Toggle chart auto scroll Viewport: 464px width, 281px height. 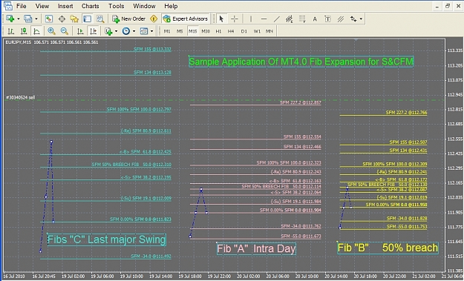[x=80, y=31]
